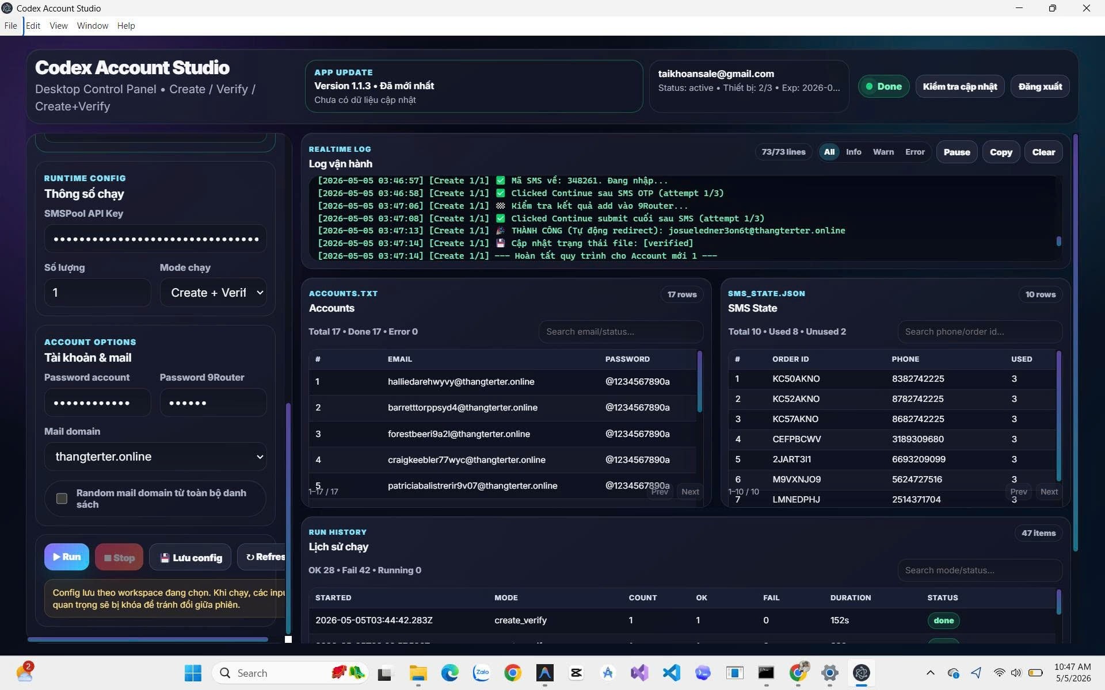Open Windows Start menu
The height and width of the screenshot is (690, 1105).
click(x=193, y=673)
